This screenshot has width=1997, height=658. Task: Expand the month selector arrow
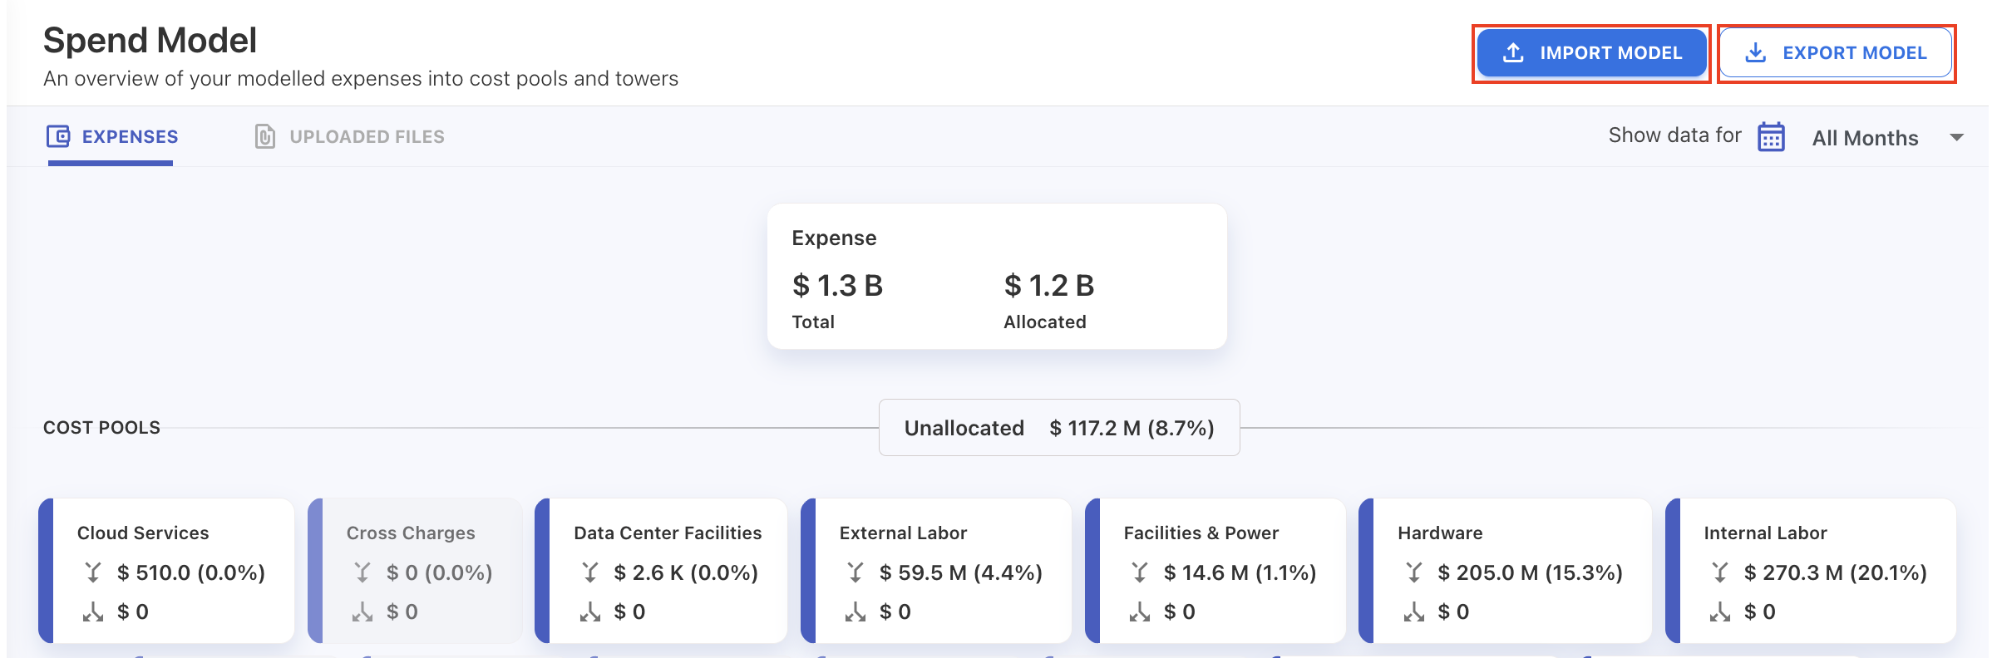point(1957,138)
